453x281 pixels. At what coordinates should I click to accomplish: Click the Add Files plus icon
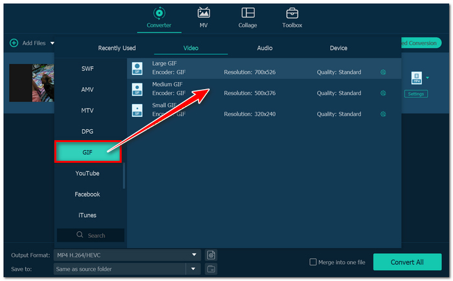[14, 43]
